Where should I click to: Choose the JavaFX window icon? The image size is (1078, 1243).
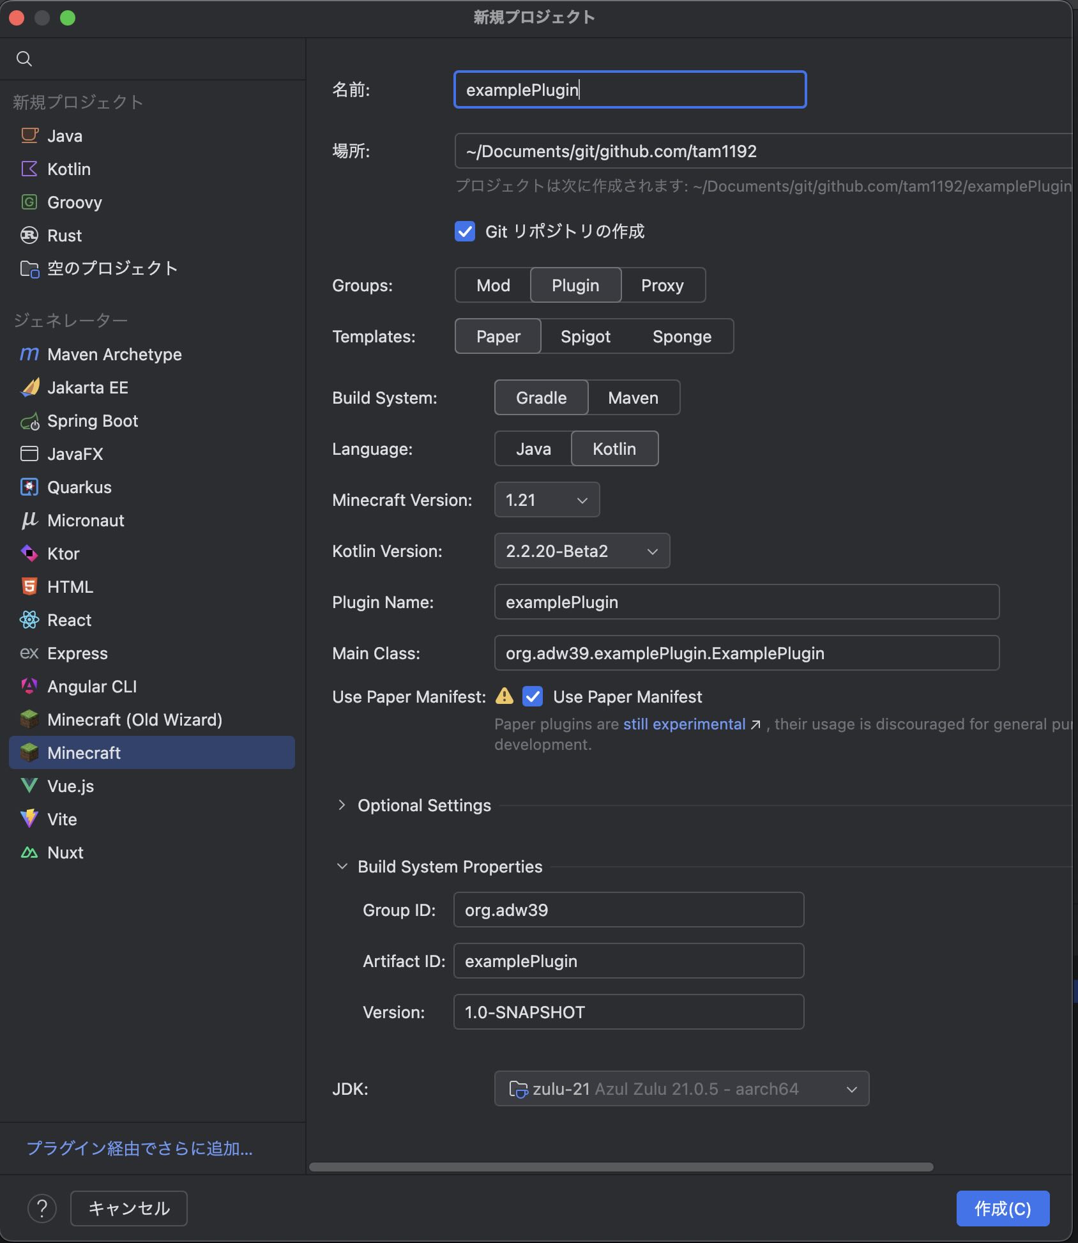point(29,454)
